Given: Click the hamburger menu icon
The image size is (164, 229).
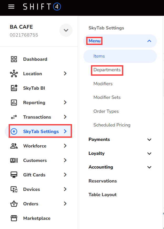Looking at the screenshot, I should pos(11,7).
